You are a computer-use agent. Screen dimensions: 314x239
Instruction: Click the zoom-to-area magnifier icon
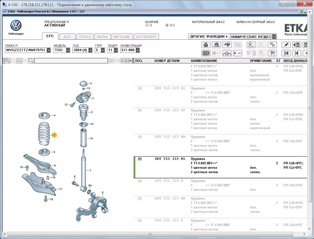click(19, 61)
